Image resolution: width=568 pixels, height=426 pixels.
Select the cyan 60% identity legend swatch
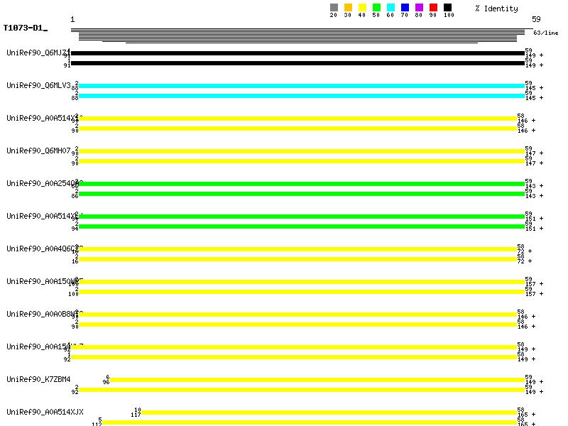(x=390, y=8)
